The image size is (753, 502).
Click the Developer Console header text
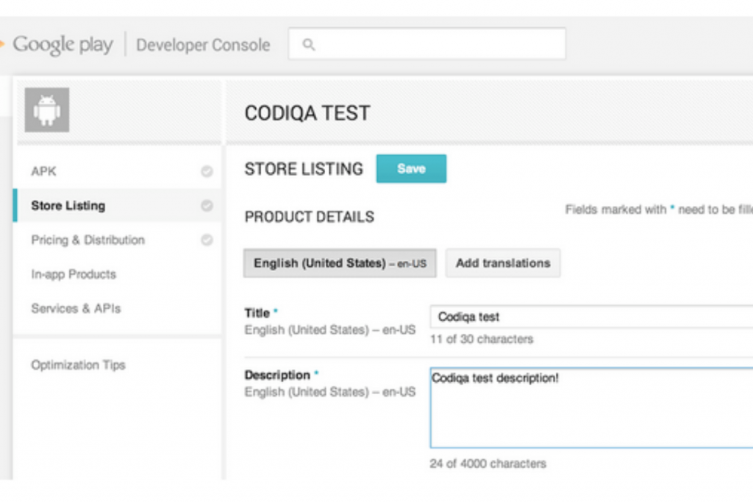point(203,45)
